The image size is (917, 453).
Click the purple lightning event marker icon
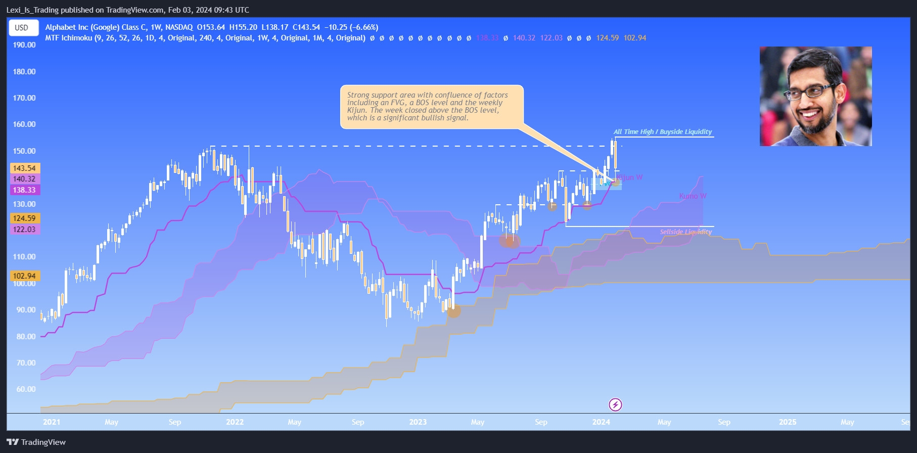(x=615, y=404)
